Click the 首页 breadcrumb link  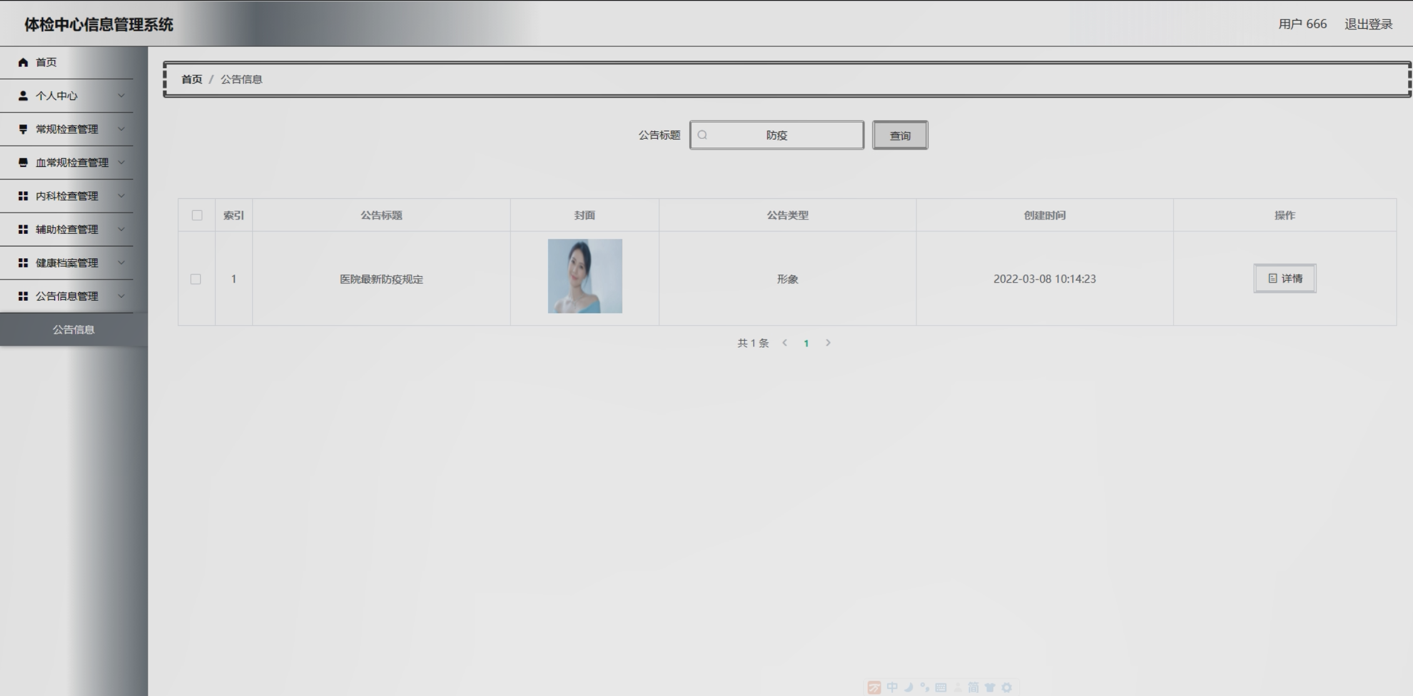tap(192, 79)
